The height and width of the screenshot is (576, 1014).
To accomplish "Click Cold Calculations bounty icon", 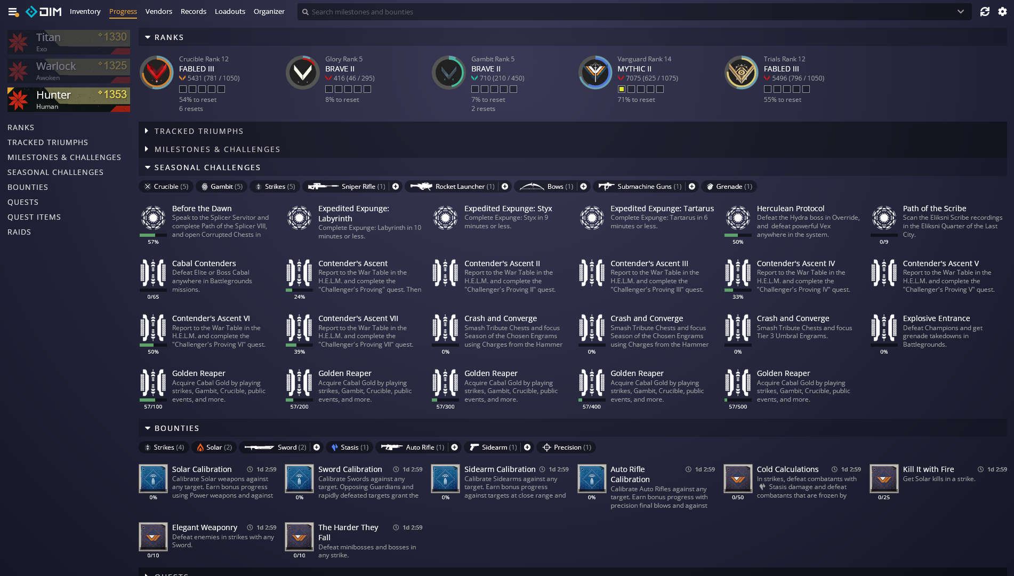I will [x=738, y=478].
